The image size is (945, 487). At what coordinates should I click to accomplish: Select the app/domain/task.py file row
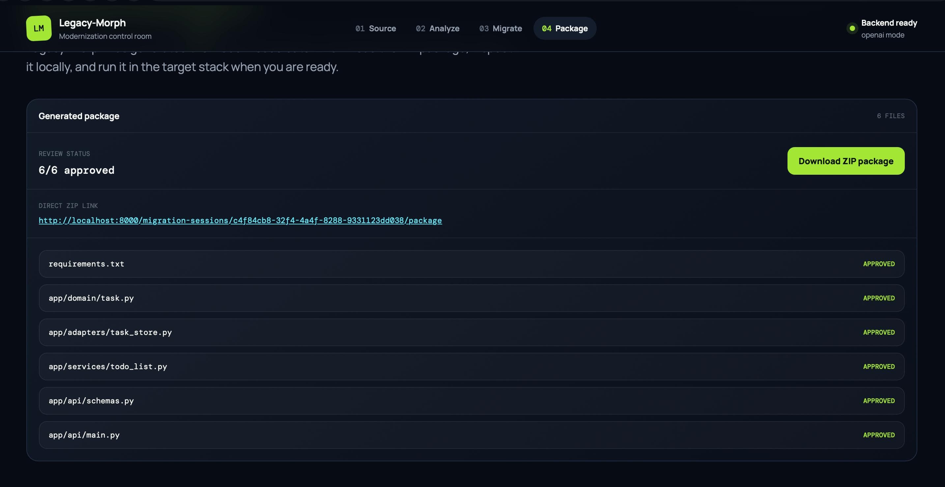click(472, 298)
